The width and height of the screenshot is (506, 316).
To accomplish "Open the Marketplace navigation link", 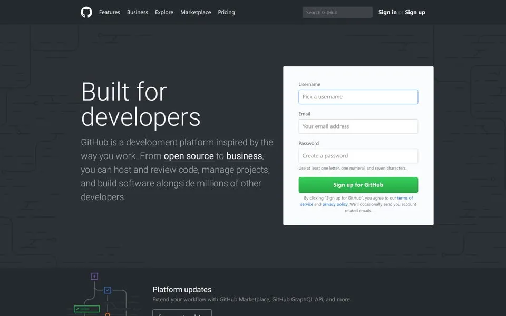I will (196, 12).
